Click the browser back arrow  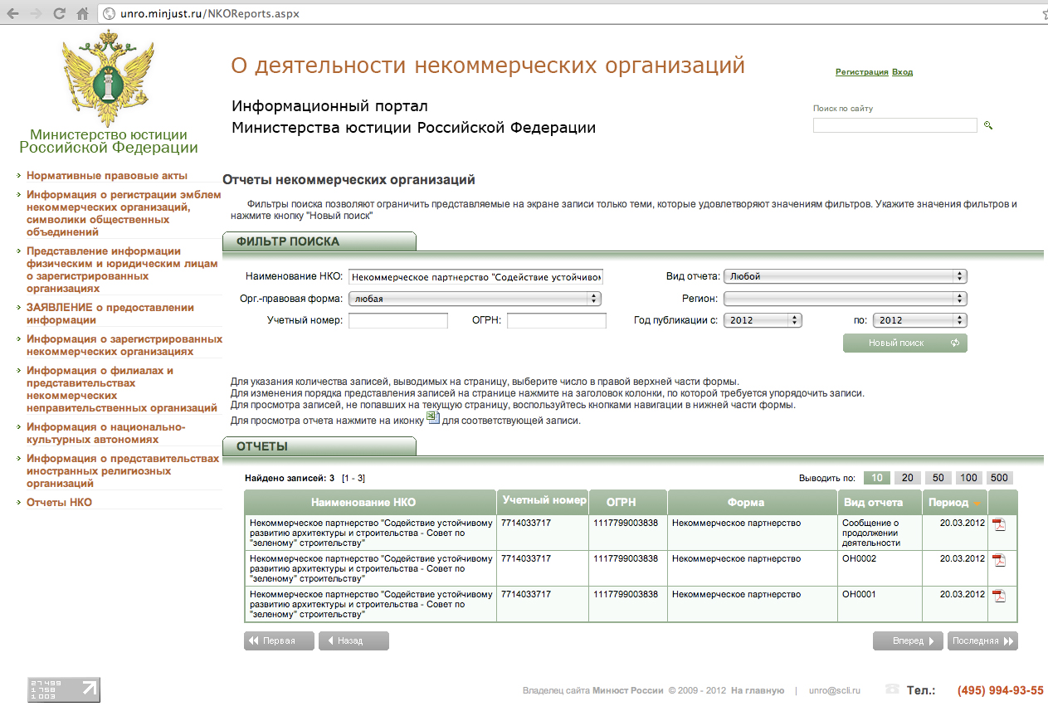12,13
